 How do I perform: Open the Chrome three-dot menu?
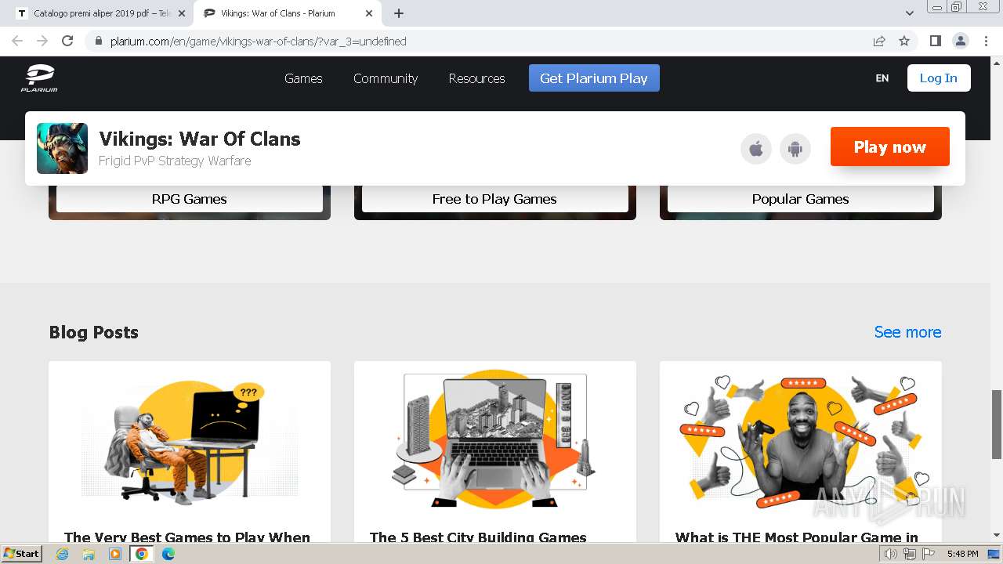985,41
